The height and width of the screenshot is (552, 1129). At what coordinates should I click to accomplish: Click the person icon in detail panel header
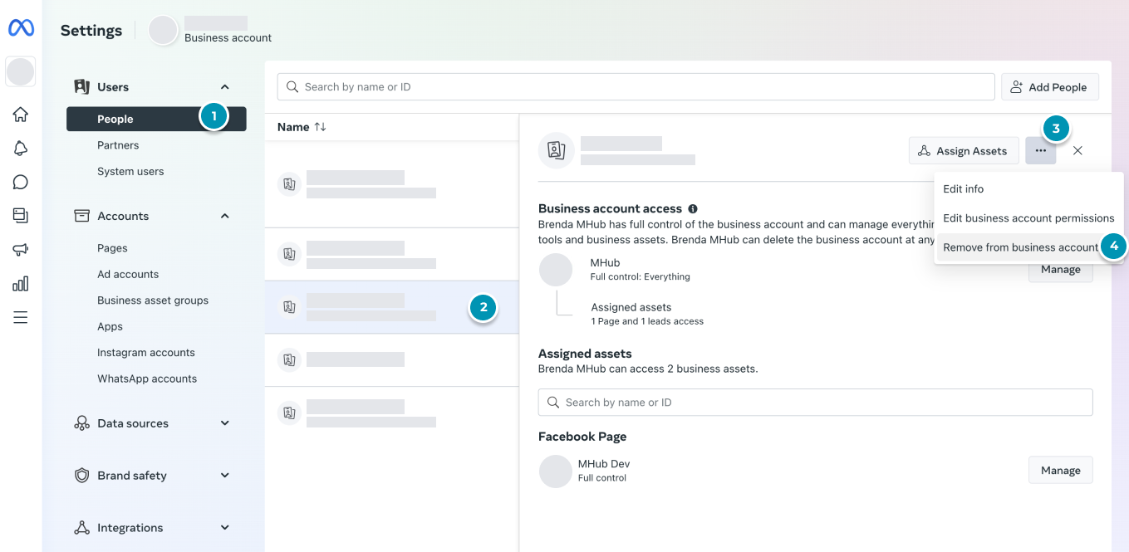pyautogui.click(x=557, y=150)
